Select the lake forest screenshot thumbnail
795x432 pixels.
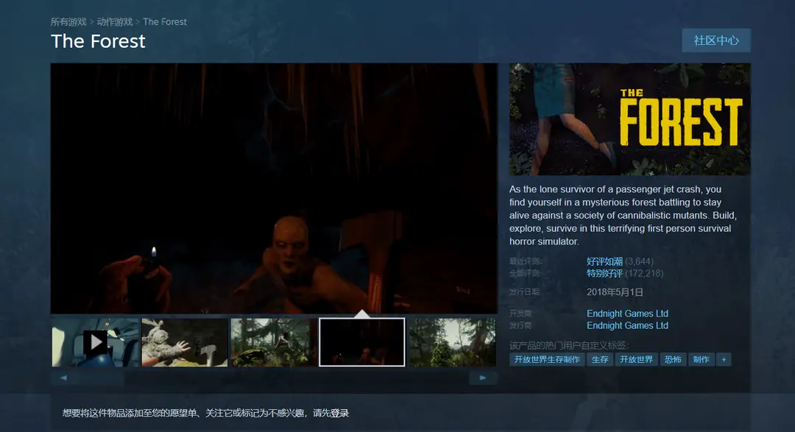(x=452, y=342)
